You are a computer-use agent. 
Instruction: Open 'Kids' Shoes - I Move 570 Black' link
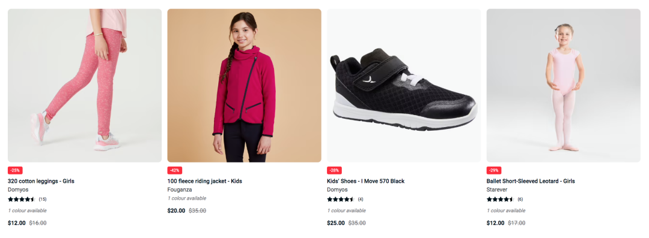click(366, 181)
